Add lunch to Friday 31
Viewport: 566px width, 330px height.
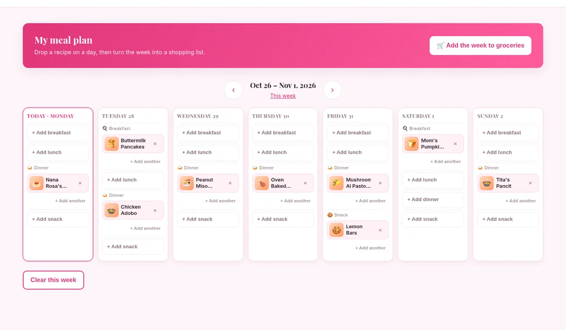(x=358, y=152)
